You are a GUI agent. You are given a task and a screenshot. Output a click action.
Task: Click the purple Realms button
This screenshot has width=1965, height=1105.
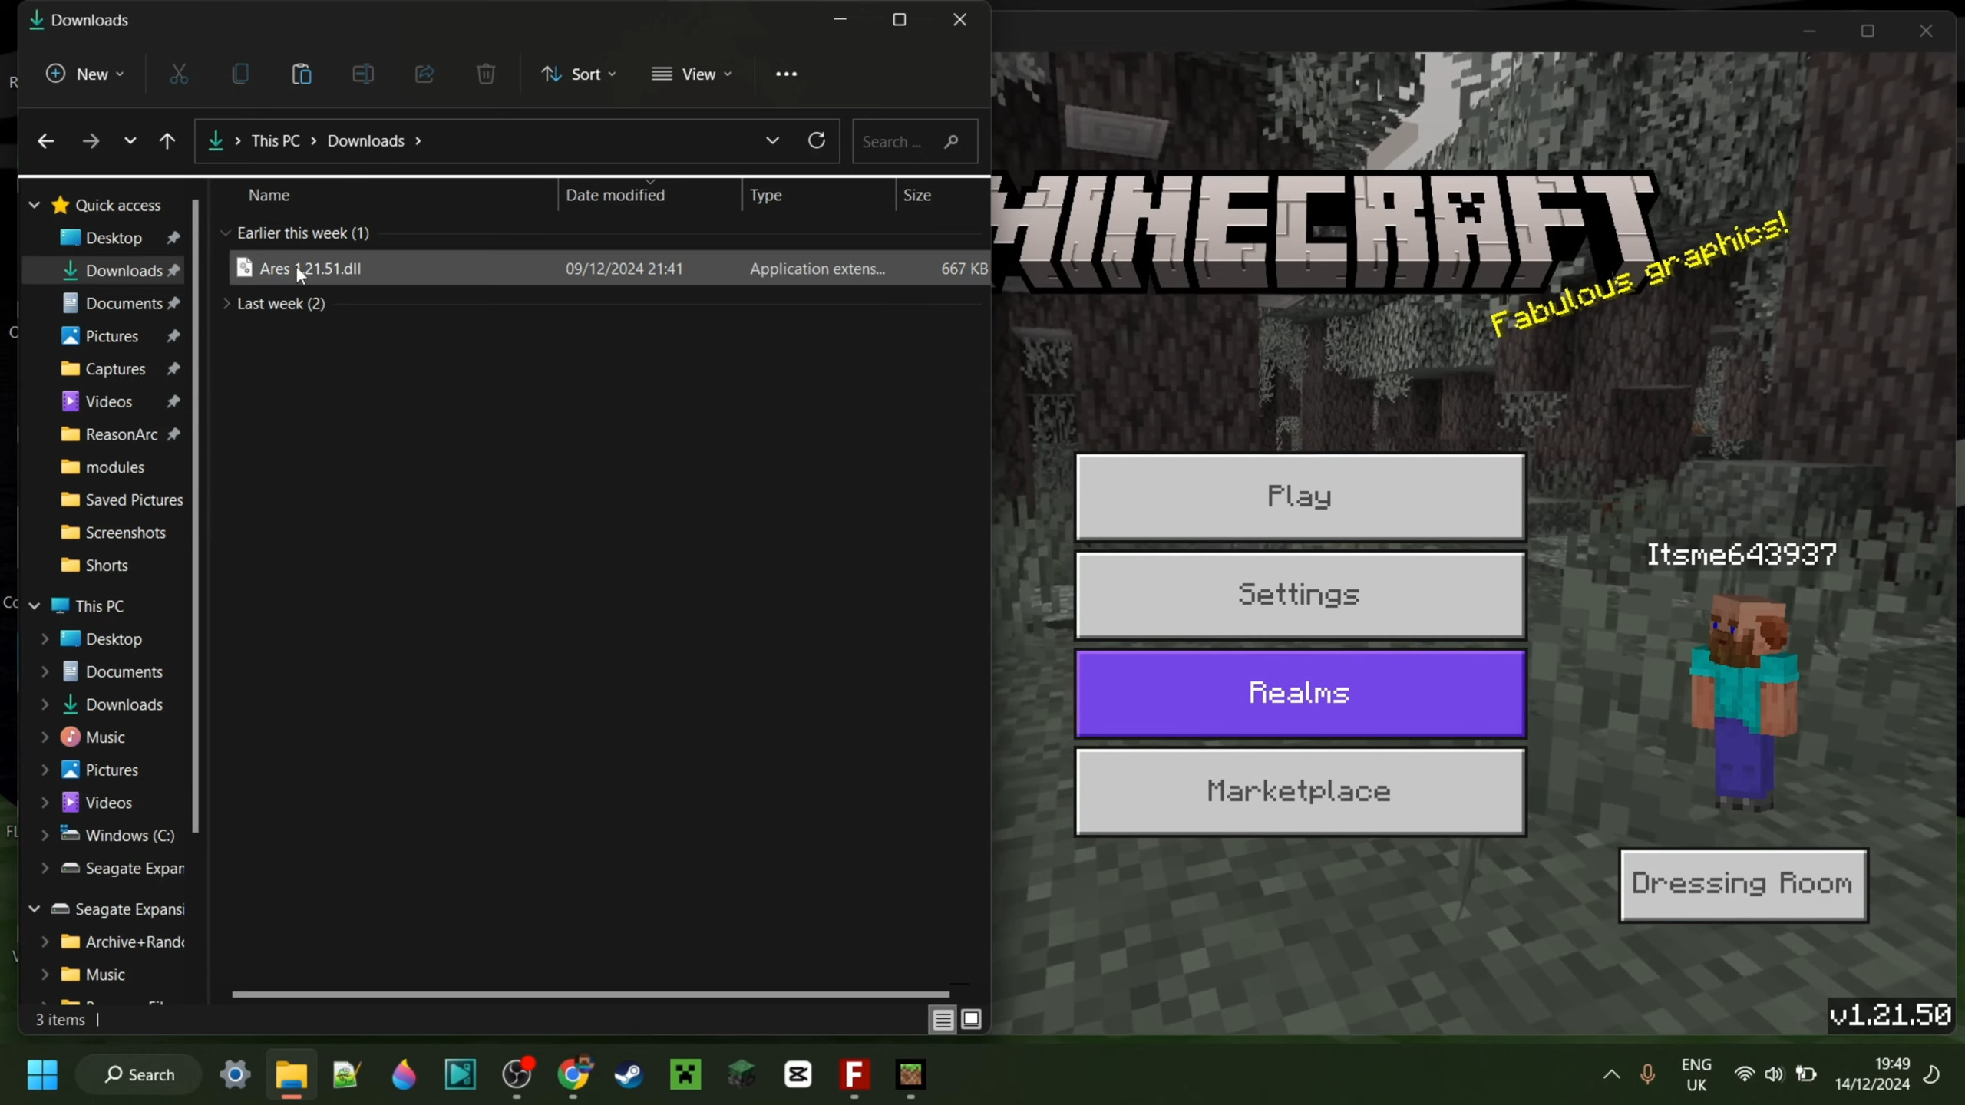click(x=1300, y=693)
